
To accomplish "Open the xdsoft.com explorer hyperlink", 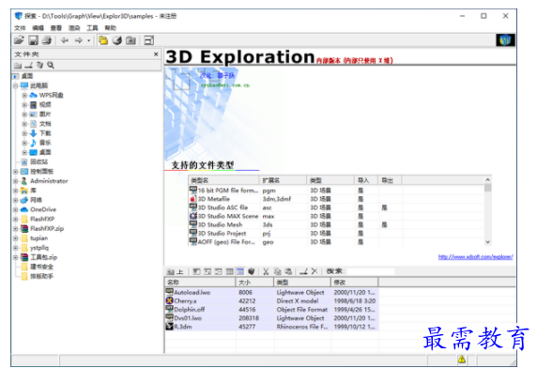I will [x=476, y=256].
